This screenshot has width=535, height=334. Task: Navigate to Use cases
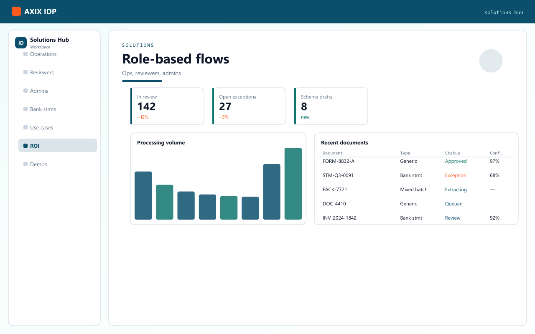(x=58, y=128)
